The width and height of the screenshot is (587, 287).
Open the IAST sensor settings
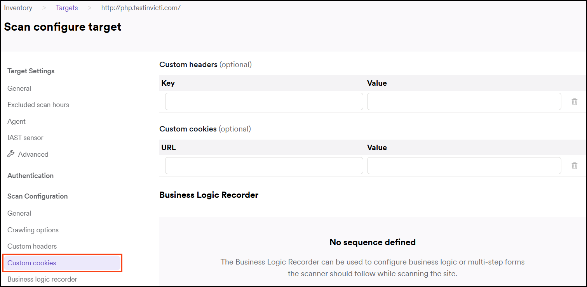click(25, 137)
